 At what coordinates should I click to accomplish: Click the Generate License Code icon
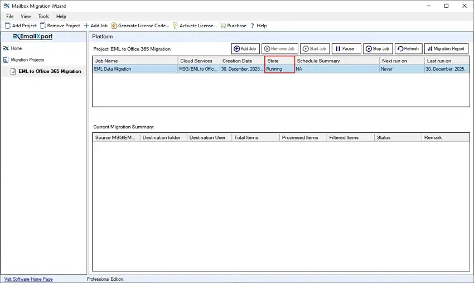(x=114, y=26)
